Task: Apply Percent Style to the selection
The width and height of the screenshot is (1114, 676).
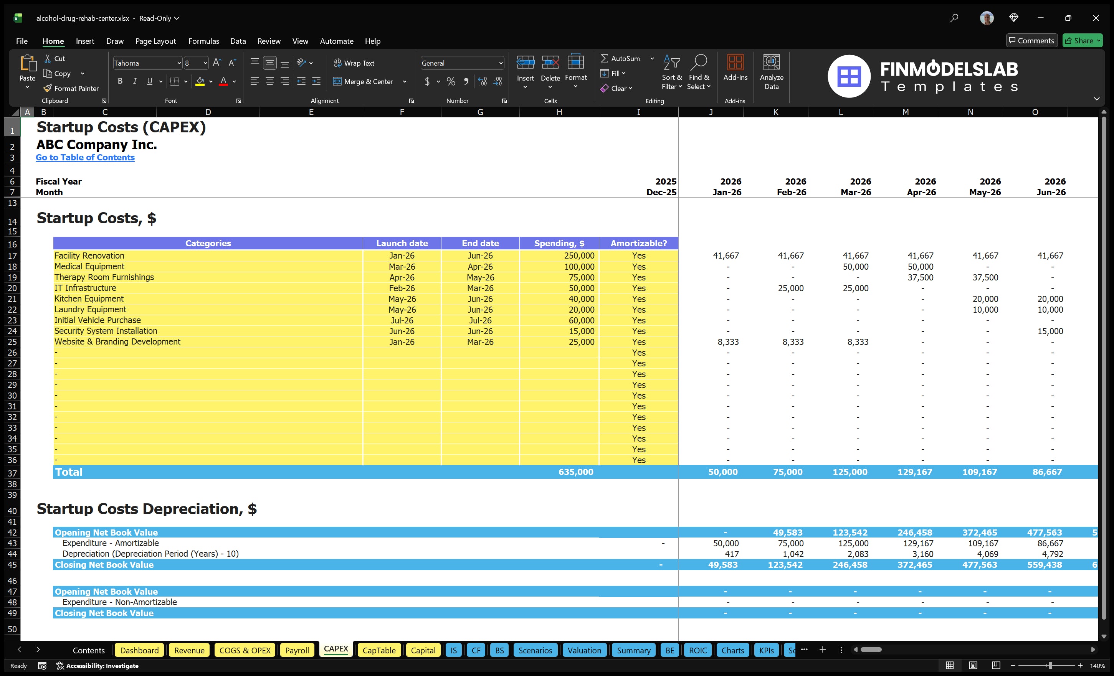Action: tap(451, 81)
